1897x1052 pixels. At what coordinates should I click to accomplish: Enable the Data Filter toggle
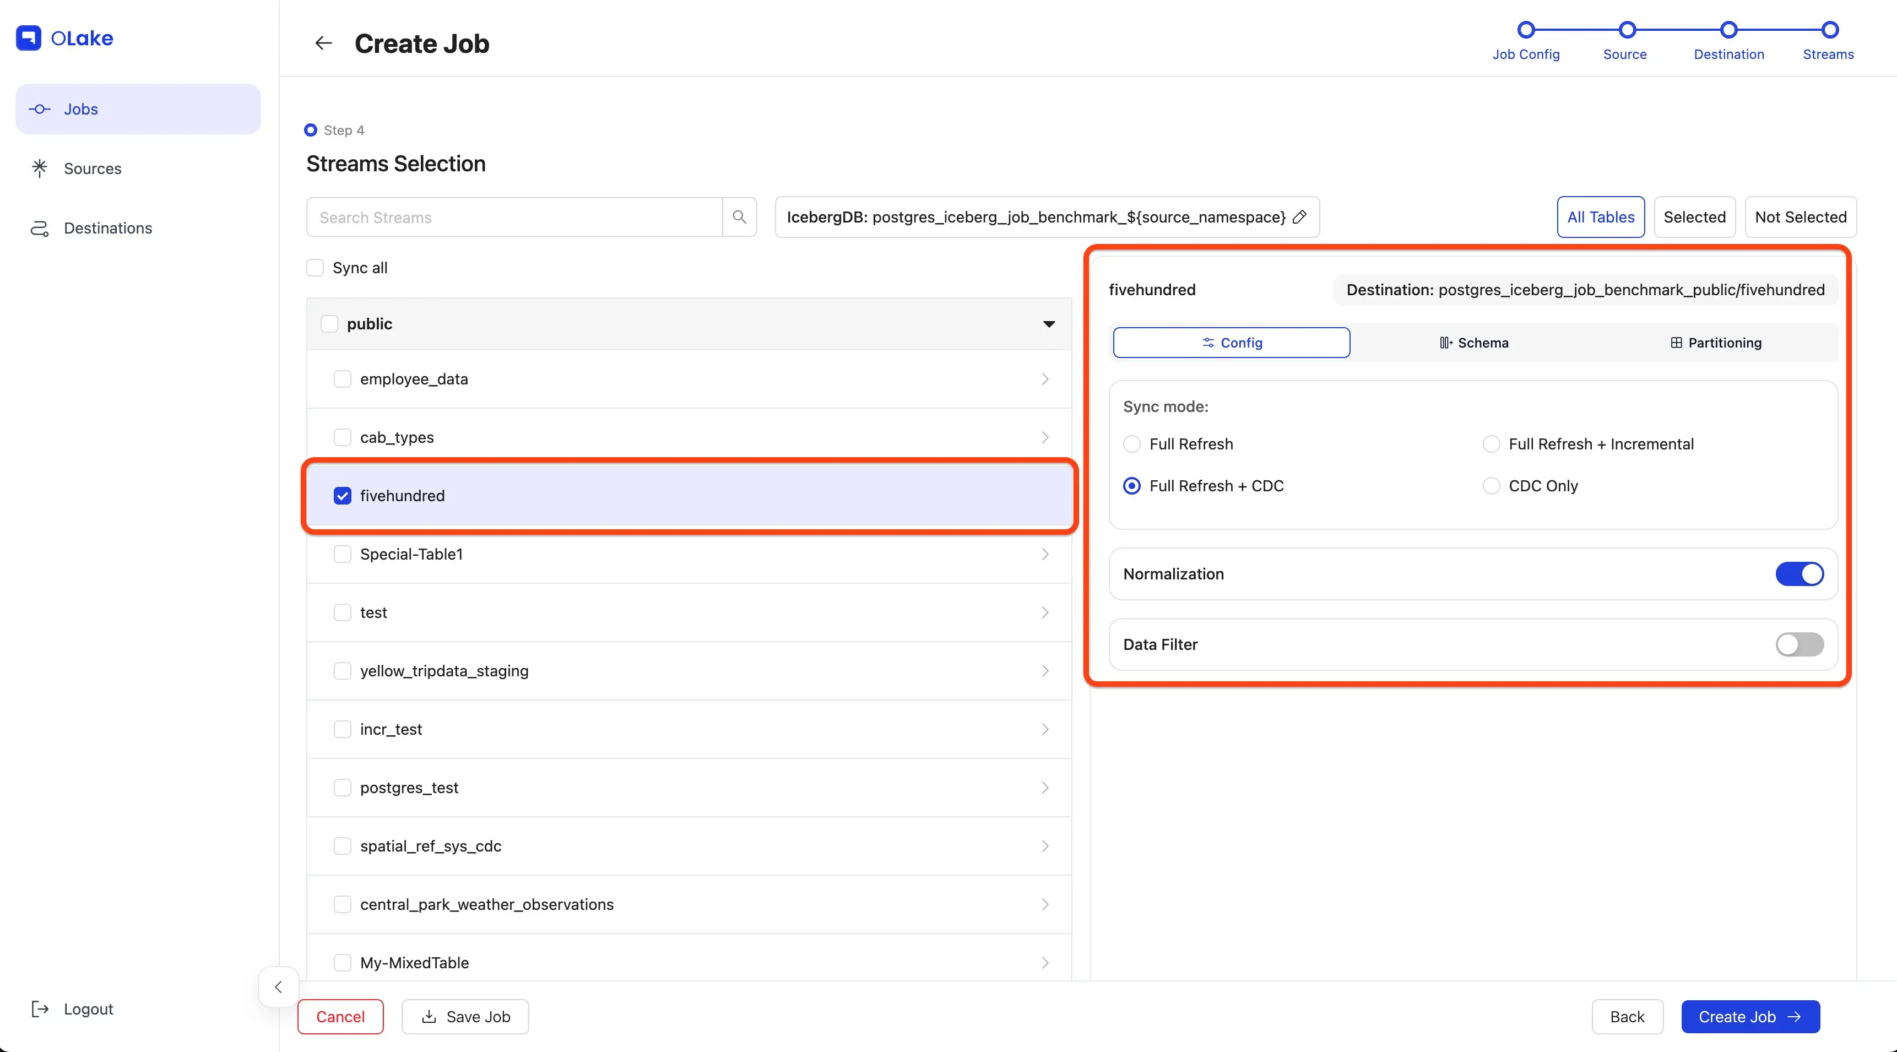[x=1799, y=645]
